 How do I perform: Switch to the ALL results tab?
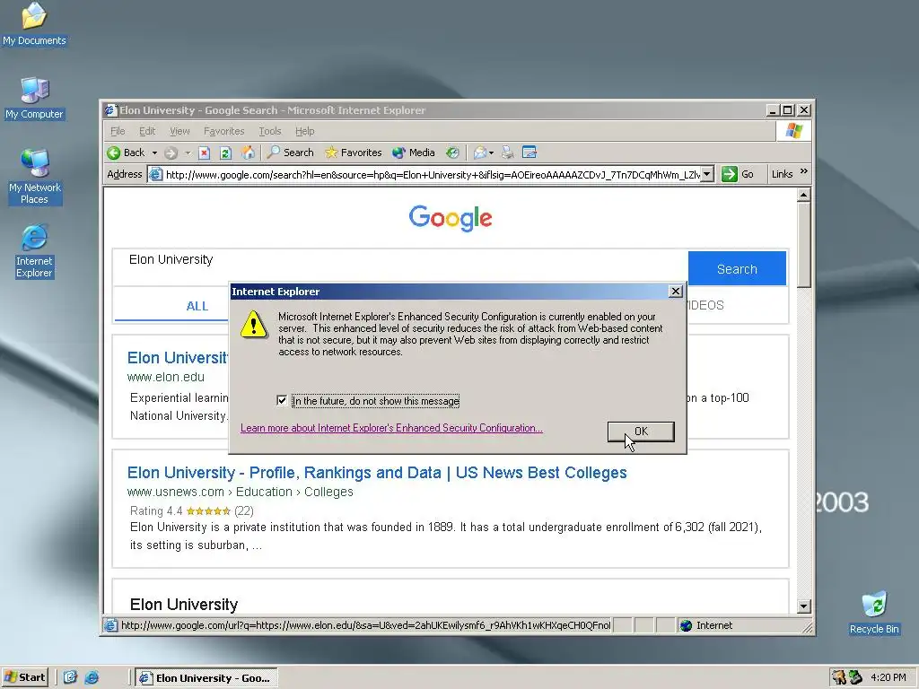pos(197,306)
